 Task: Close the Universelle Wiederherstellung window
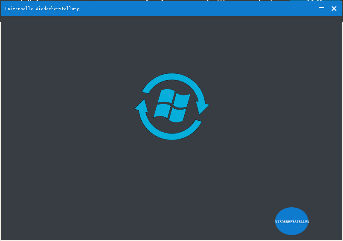pos(334,9)
